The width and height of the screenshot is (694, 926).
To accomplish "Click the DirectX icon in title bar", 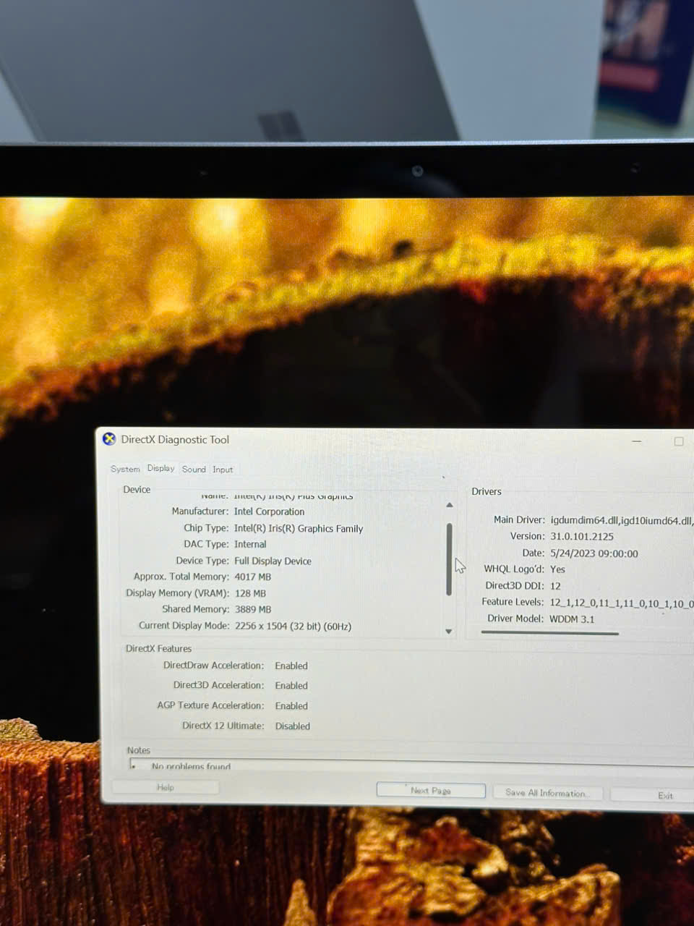I will click(109, 439).
